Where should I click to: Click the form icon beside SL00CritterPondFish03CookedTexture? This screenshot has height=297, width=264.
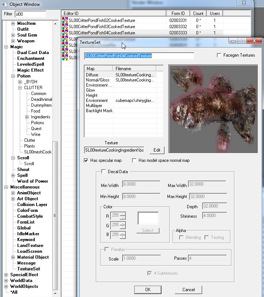tap(65, 26)
